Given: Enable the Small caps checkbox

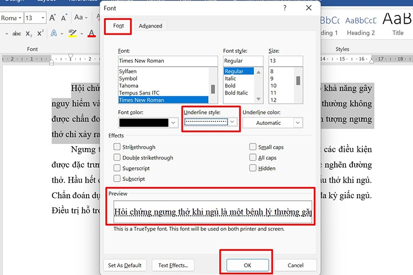Looking at the screenshot, I should coord(253,147).
